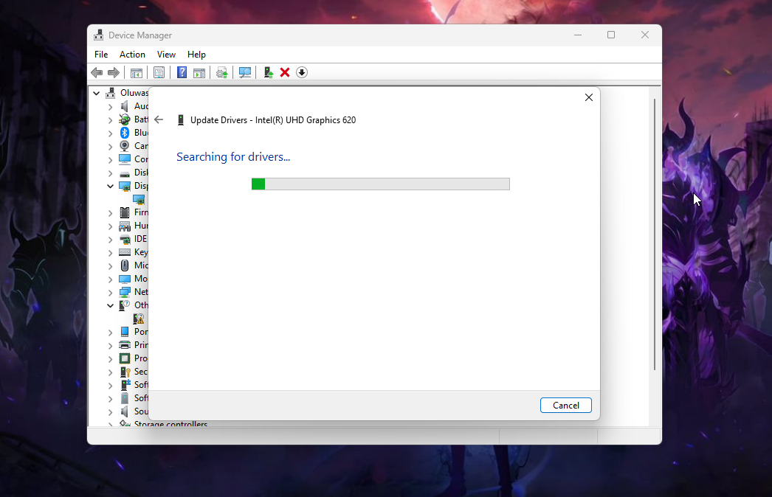Click the Bluetooth category icon
This screenshot has width=772, height=497.
tap(125, 133)
